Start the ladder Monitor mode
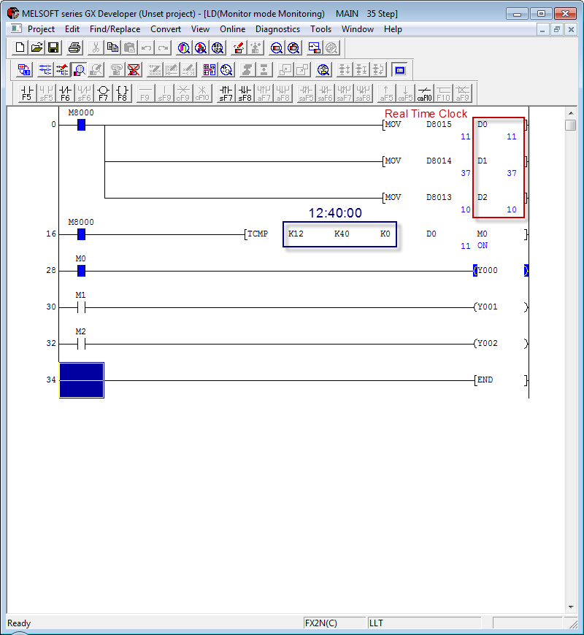584x635 pixels. coord(79,69)
